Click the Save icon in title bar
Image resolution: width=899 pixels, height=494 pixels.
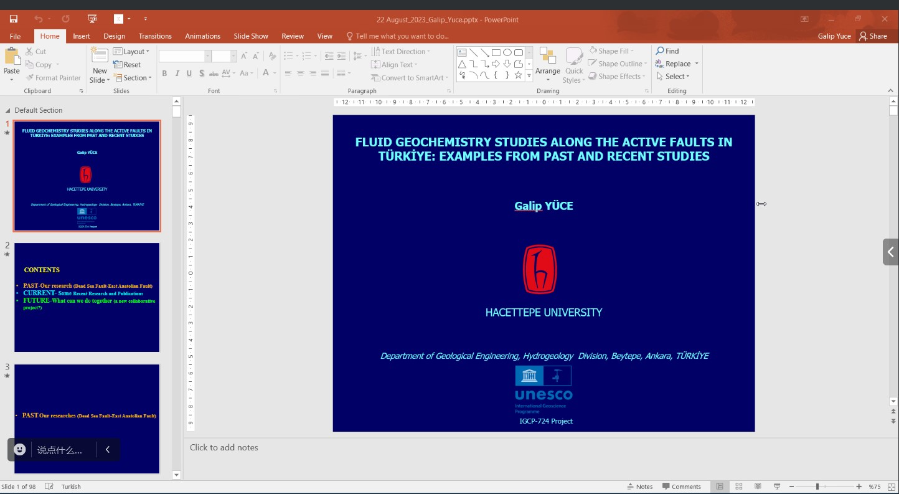[x=13, y=19]
